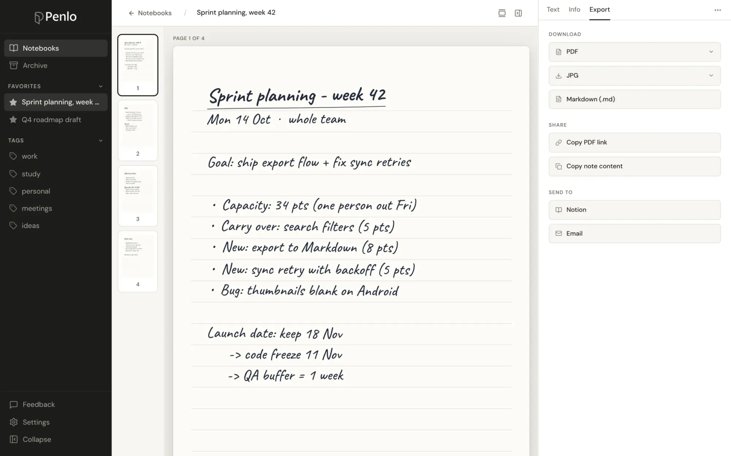Click the Penlo logo icon
Viewport: 731px width, 456px height.
tap(39, 17)
